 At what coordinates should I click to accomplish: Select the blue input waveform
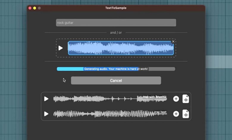(x=121, y=48)
